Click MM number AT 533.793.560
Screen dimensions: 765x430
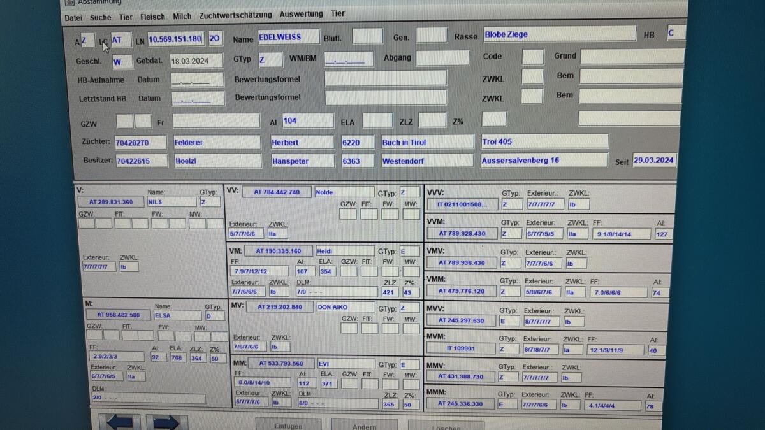(281, 363)
